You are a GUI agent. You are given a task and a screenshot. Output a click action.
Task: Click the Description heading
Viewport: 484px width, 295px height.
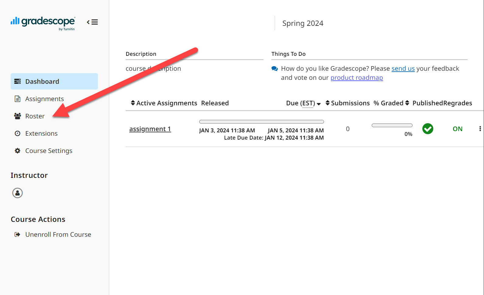pos(141,54)
